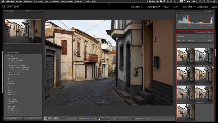218x123 pixels.
Task: Switch to the Kaart module
Action: 166,7
